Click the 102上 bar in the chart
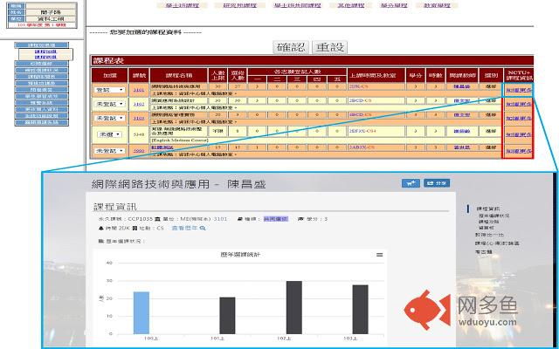559x349 pixels. tap(294, 307)
